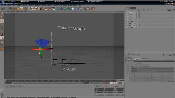
Task: Select the highlighted Rotate tool icon
Action: 21,9
